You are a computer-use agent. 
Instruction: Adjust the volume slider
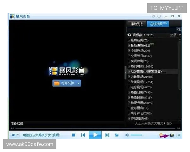click(x=137, y=135)
